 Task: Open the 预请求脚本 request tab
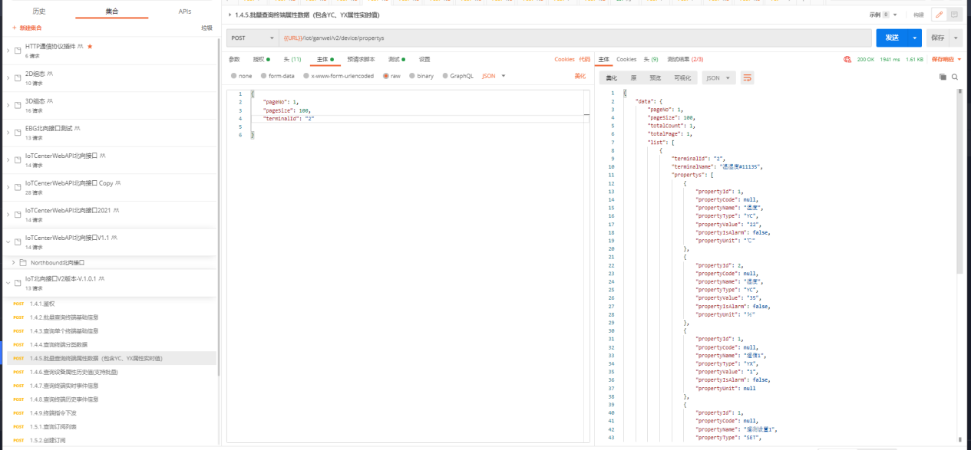(x=361, y=59)
